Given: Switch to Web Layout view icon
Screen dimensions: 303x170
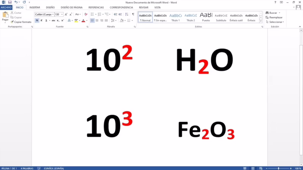Looking at the screenshot, I should (x=261, y=168).
